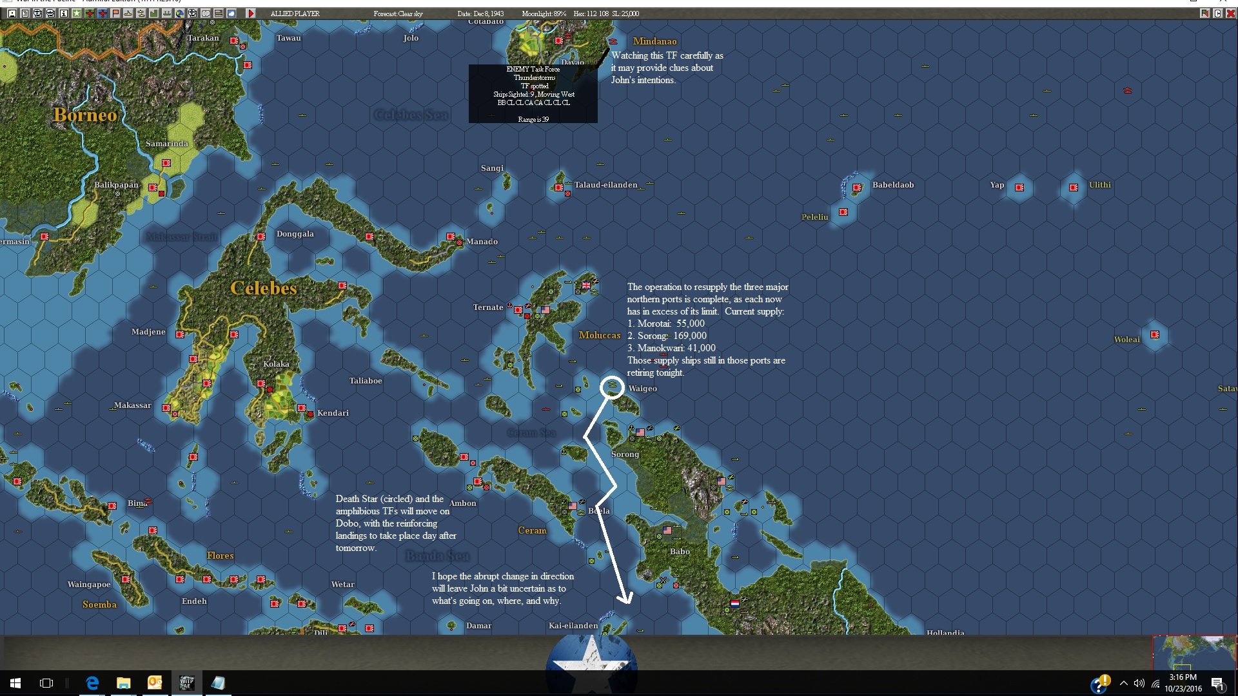
Task: Click the globe toolbar icon
Action: click(x=179, y=13)
